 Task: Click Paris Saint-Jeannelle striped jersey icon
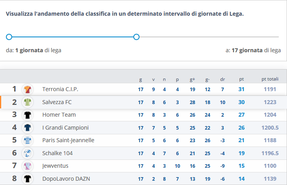28,140
